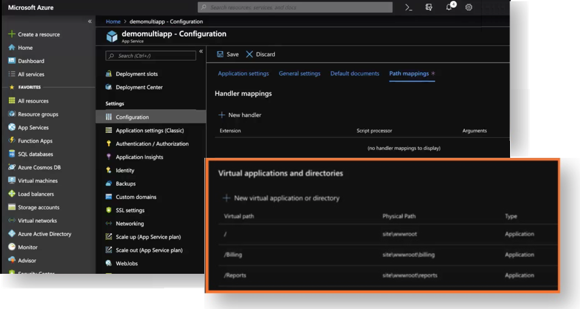Click the Load balancers diamond icon
Screen dimensions: 580x309
coord(12,194)
